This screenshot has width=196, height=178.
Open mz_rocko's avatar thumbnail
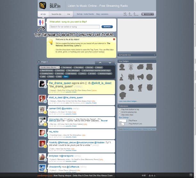pyautogui.click(x=42, y=133)
